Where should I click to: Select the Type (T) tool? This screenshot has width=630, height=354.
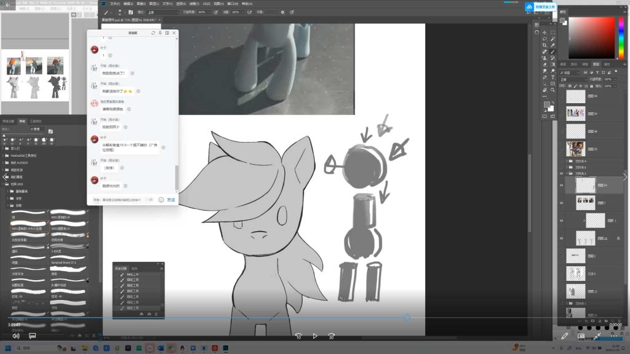click(553, 78)
